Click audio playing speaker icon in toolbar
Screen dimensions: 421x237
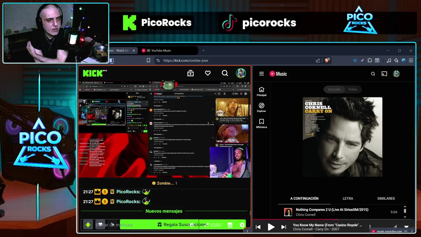355,61
